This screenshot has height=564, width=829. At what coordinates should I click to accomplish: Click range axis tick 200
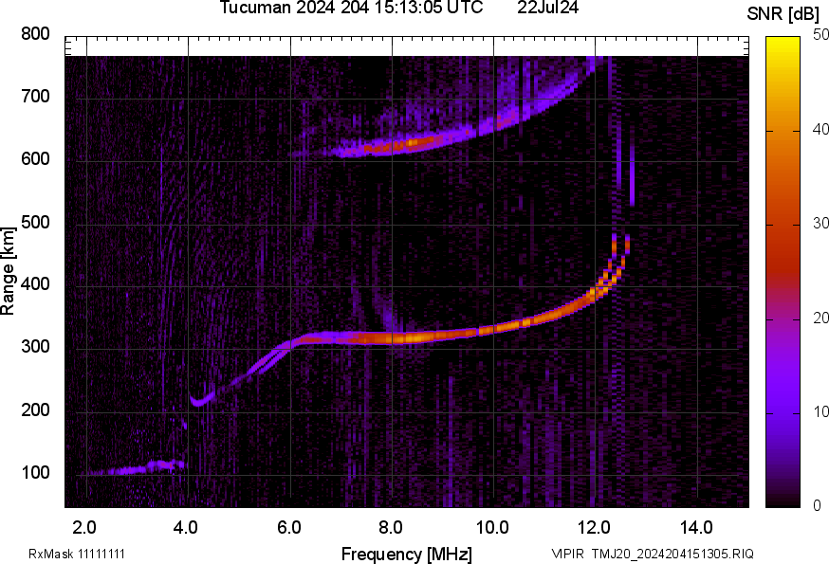click(35, 409)
